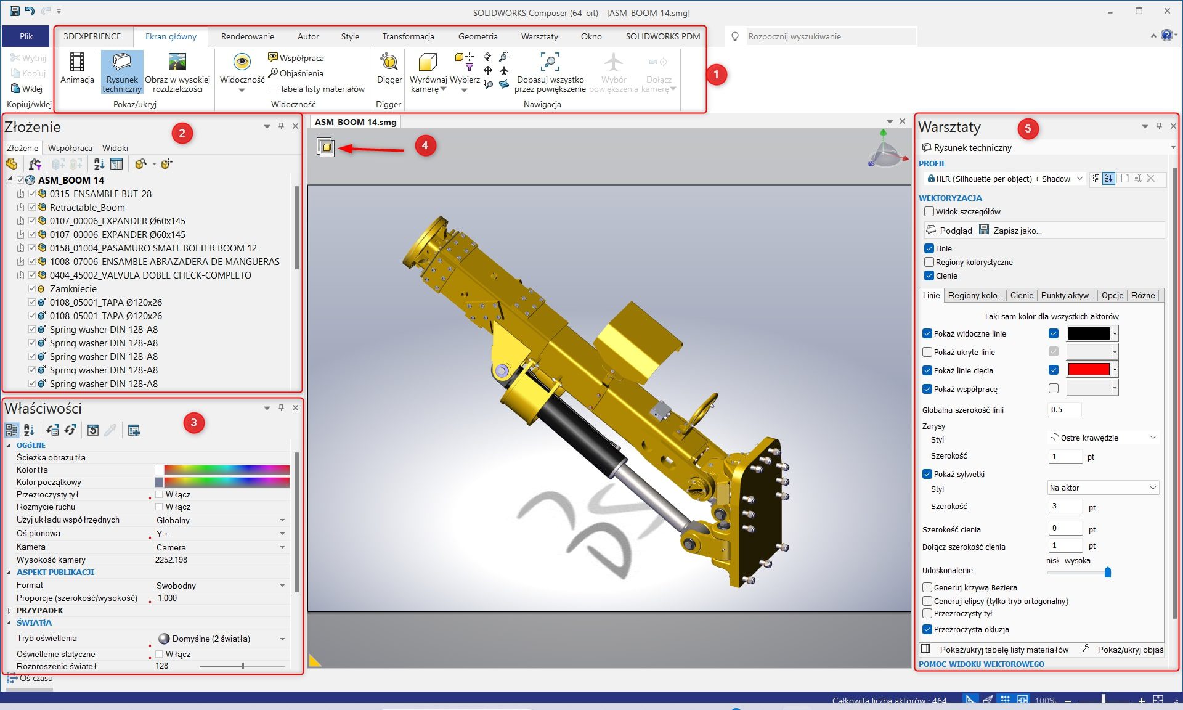The image size is (1183, 710).
Task: Enable Pokaż ukryte linie checkbox
Action: point(927,352)
